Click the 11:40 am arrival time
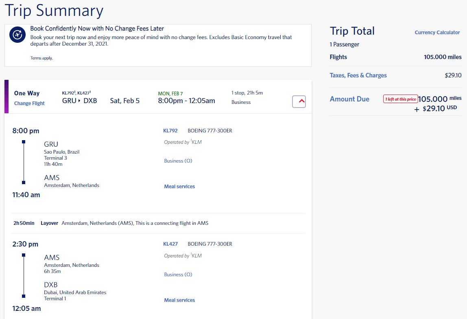The image size is (467, 319). click(26, 195)
